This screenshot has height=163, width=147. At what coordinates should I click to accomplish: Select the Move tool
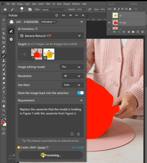click(x=4, y=20)
